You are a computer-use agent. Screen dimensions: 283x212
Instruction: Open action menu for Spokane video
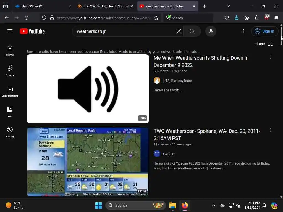pyautogui.click(x=271, y=130)
